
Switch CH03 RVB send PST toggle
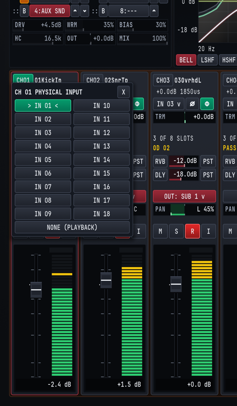pos(208,161)
